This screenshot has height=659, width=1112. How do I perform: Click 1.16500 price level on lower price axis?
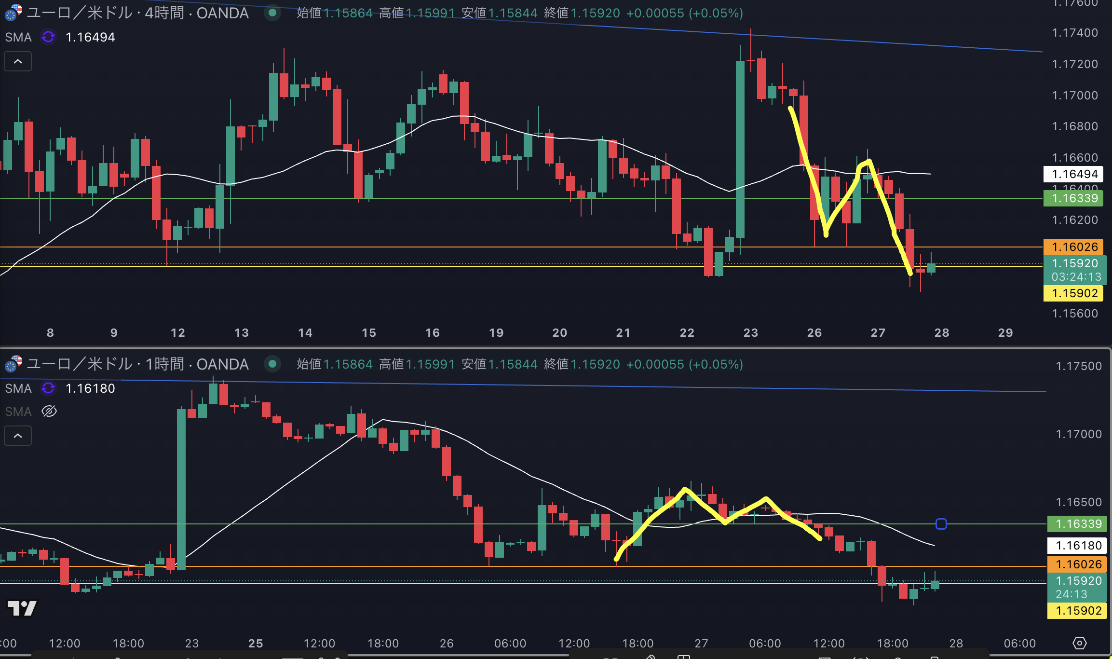point(1079,502)
